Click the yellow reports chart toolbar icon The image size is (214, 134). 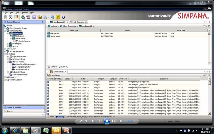click(40, 17)
